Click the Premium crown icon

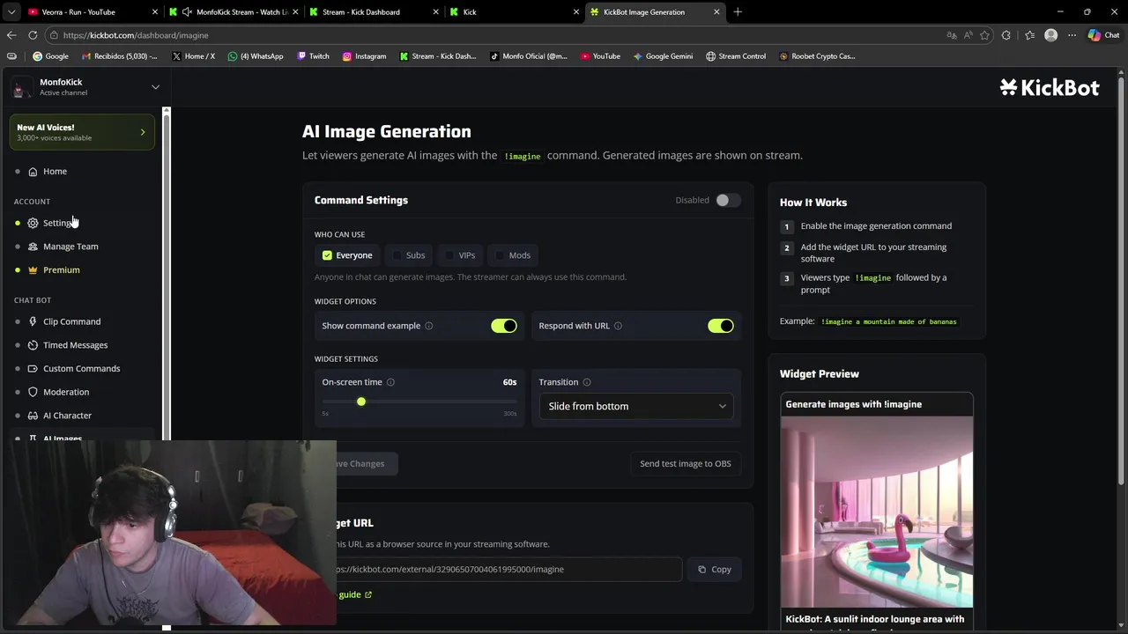click(x=33, y=270)
